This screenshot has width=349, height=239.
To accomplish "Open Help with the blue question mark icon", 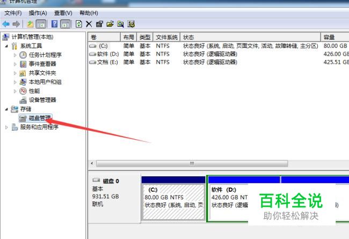I will pos(54,24).
